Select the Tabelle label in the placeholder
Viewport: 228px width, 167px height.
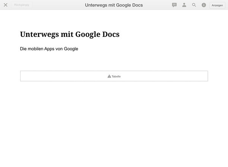[x=116, y=76]
